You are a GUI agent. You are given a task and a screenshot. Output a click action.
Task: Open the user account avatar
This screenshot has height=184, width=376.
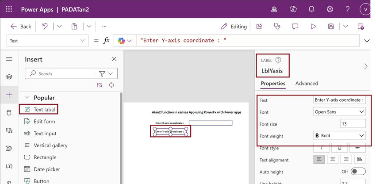coord(365,9)
